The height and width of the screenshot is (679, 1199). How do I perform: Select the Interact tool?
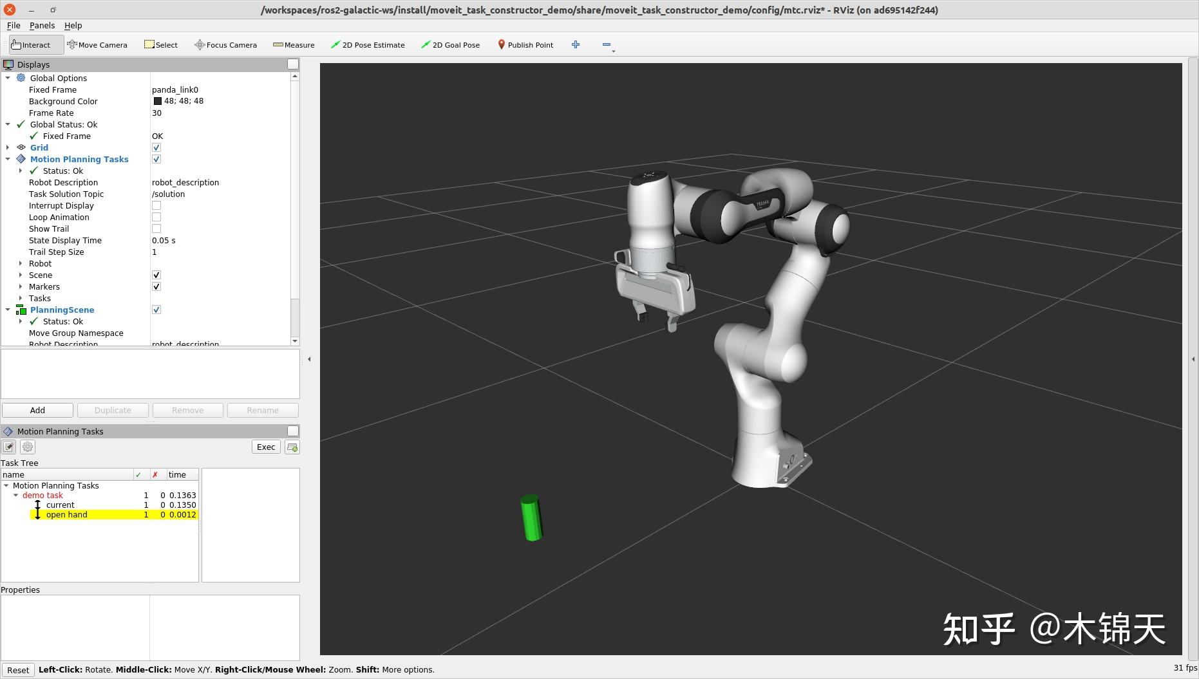click(30, 44)
